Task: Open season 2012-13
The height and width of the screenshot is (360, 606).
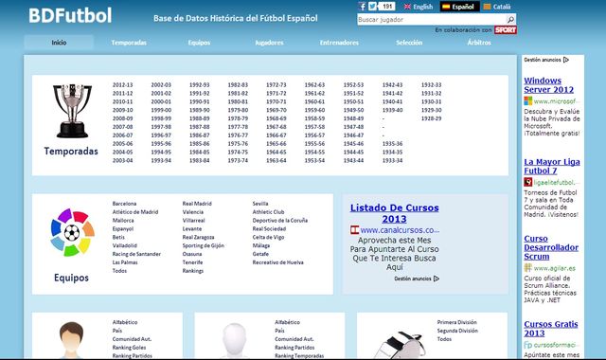Action: click(x=122, y=85)
